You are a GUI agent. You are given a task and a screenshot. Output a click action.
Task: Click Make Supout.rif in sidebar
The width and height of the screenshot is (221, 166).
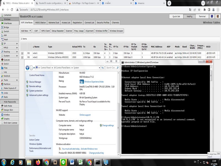coord(9,88)
